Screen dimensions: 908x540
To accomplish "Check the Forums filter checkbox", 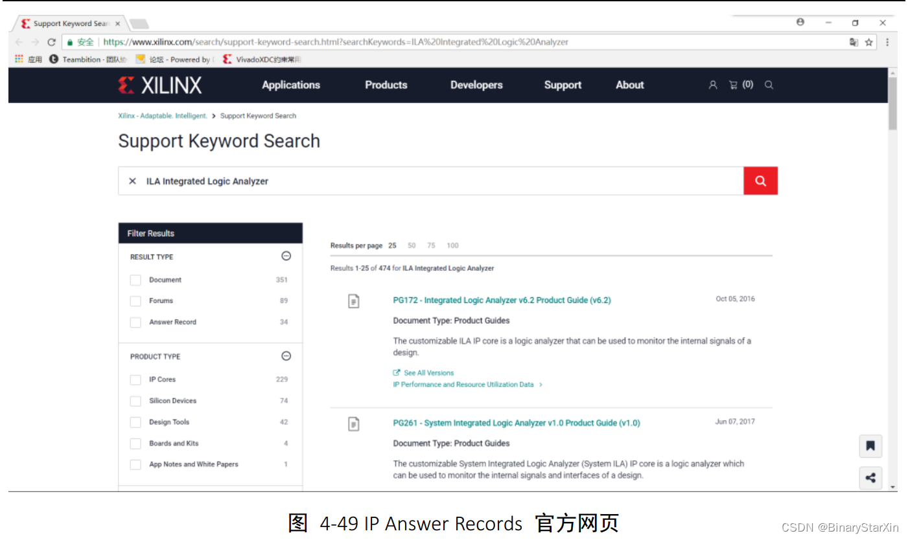I will [135, 301].
